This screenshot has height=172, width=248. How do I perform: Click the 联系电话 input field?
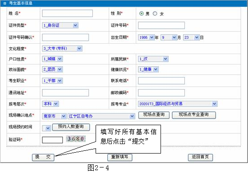(x=161, y=81)
